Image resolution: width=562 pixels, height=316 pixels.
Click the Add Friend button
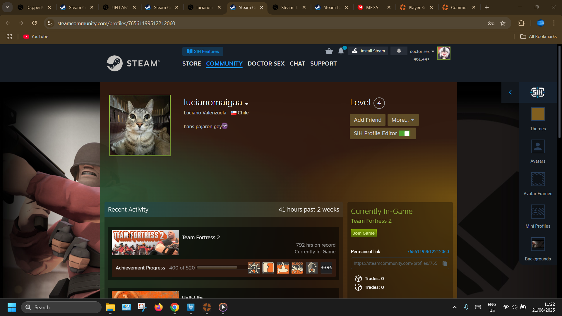tap(367, 120)
